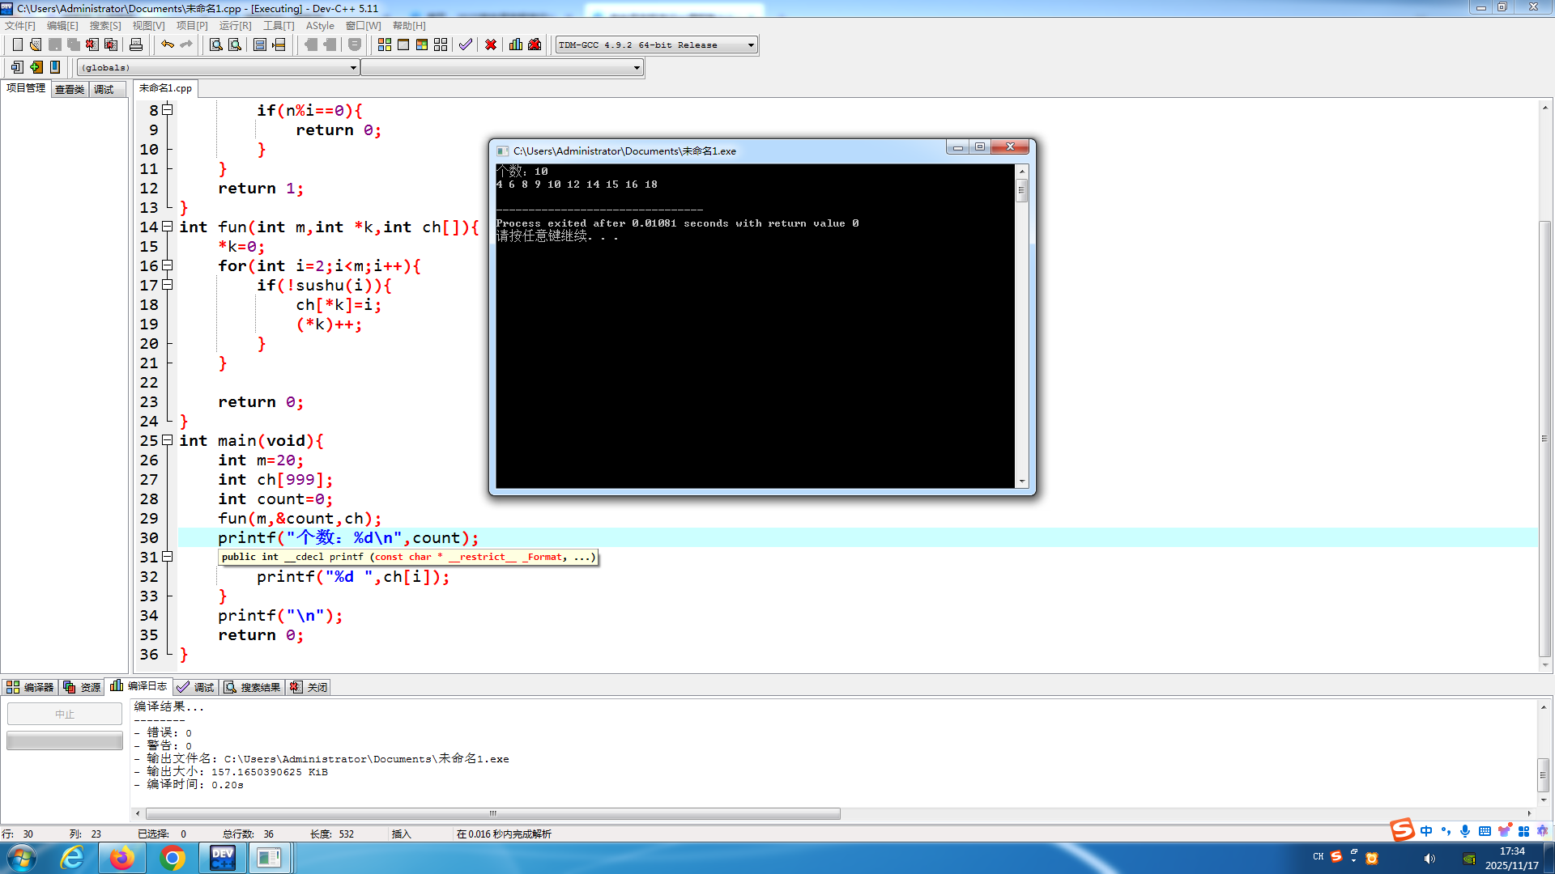Switch to the 编译器 bottom tab
This screenshot has height=874, width=1555.
coord(30,687)
